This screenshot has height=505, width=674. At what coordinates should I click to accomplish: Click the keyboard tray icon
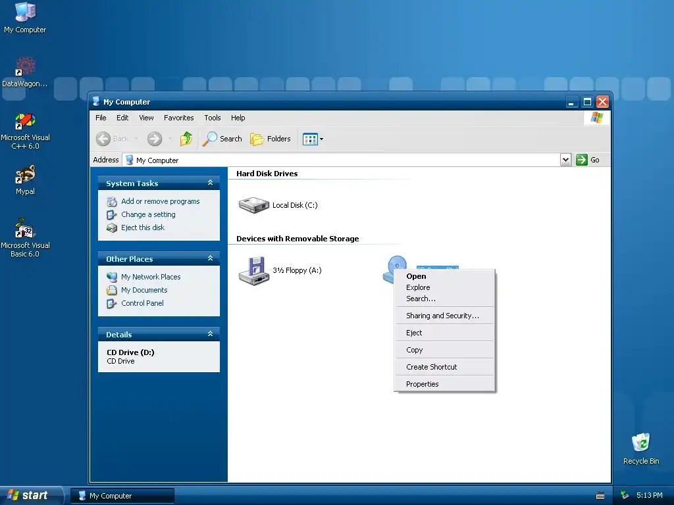pyautogui.click(x=600, y=496)
